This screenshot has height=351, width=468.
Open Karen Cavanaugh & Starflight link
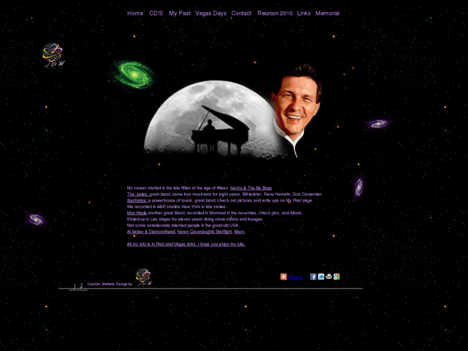pos(205,231)
